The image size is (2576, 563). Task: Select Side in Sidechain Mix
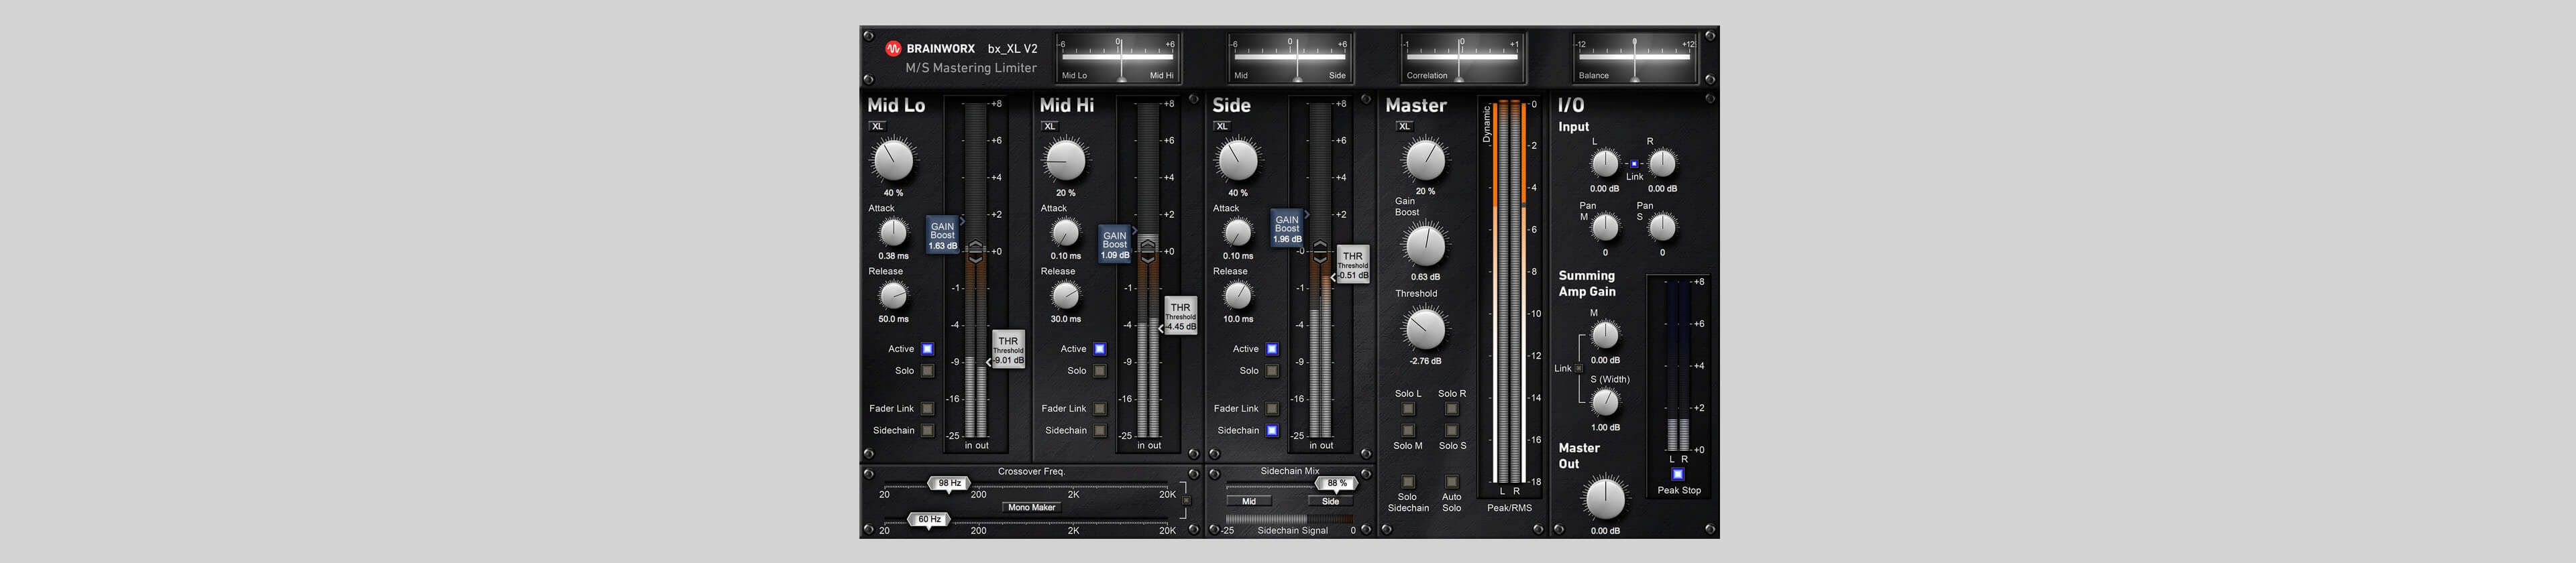coord(1330,501)
